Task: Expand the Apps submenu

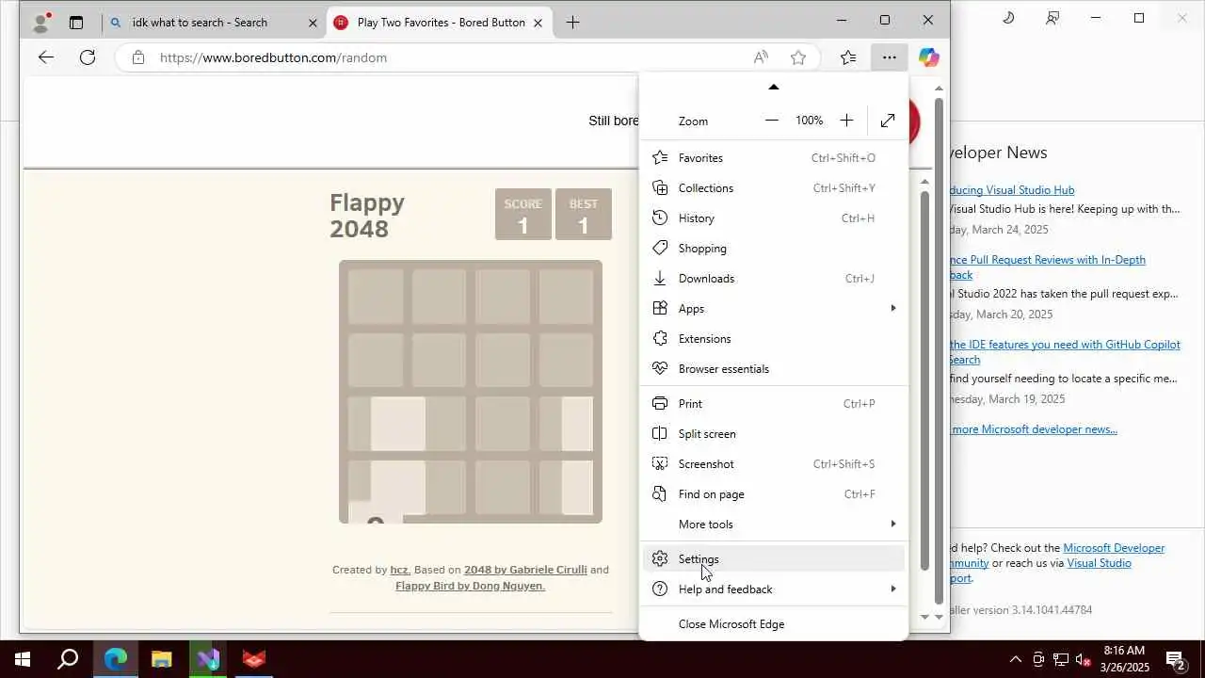Action: pos(774,309)
